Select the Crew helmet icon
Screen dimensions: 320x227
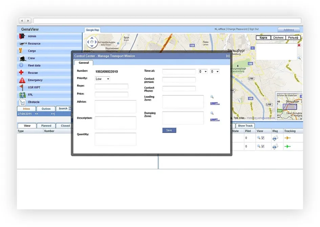22,58
